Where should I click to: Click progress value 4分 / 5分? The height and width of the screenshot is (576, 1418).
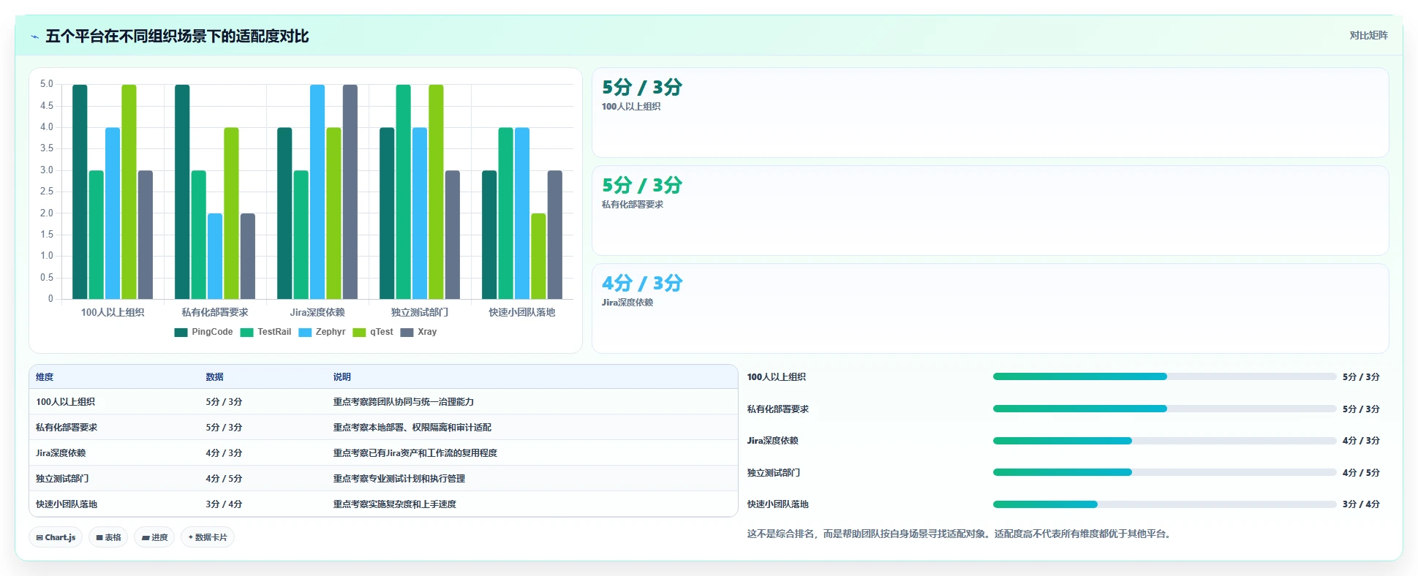click(1361, 473)
